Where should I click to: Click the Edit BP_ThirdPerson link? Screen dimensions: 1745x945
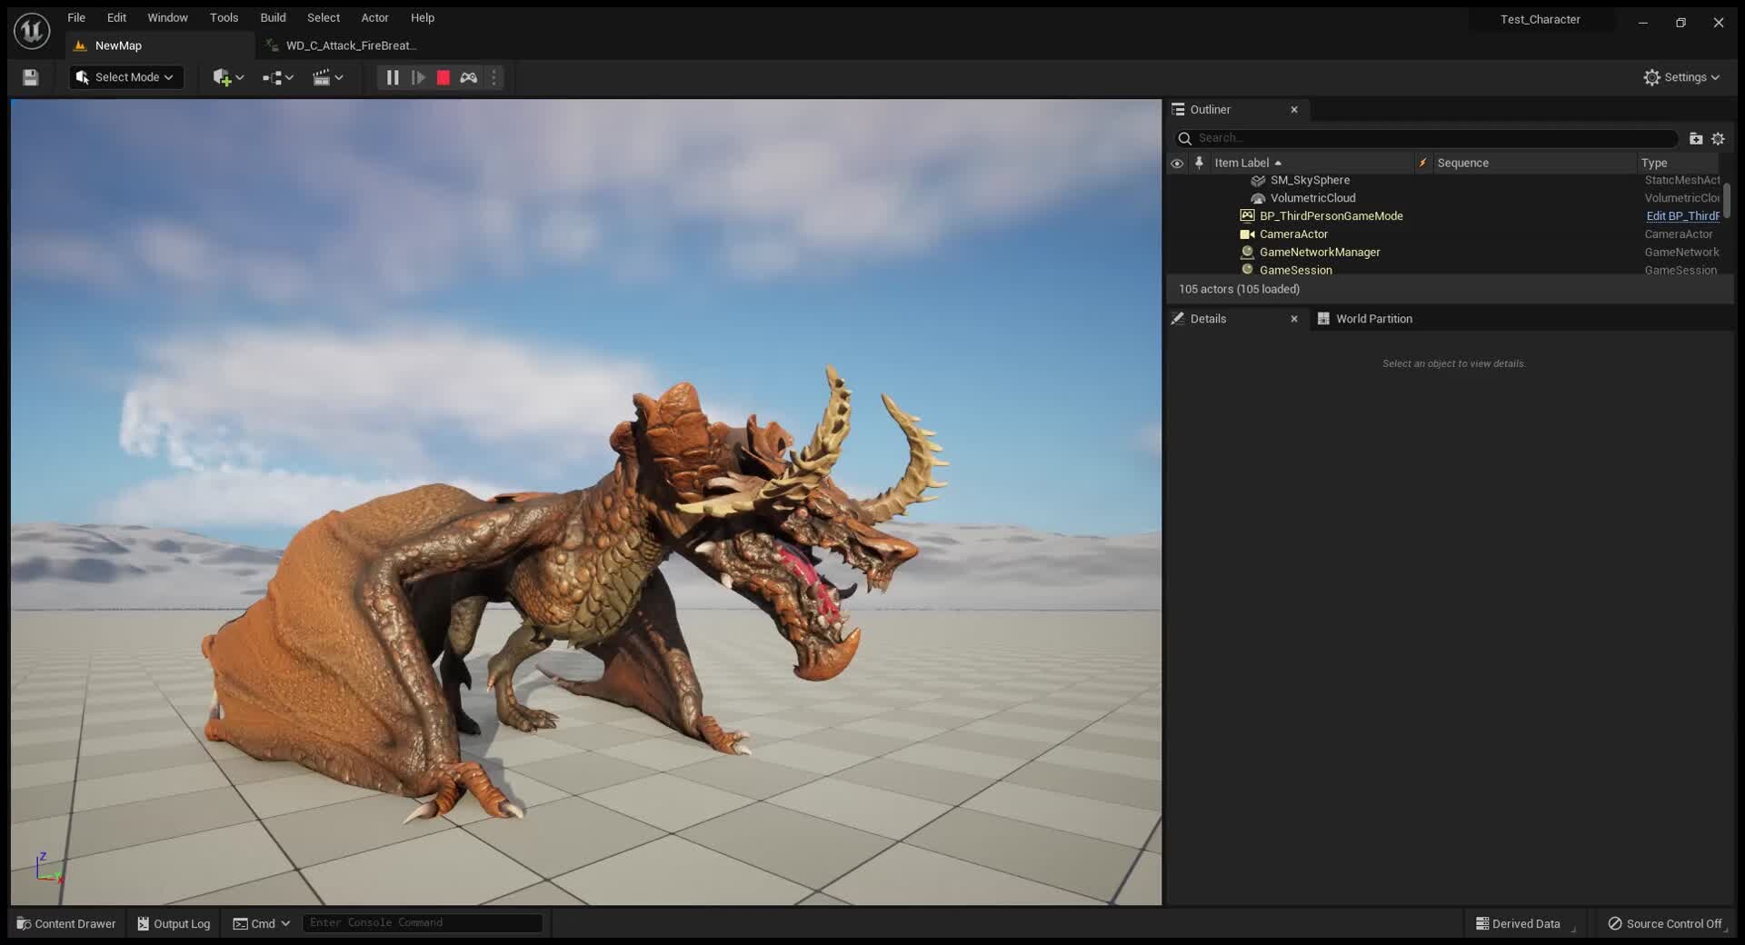pos(1680,215)
